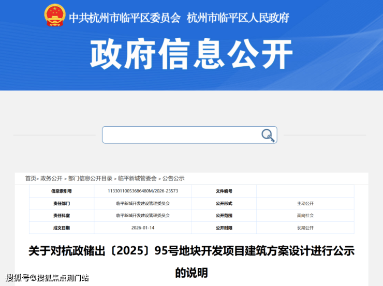This screenshot has width=383, height=286.
Task: Click the 信息索引号 label cell
Action: click(62, 191)
